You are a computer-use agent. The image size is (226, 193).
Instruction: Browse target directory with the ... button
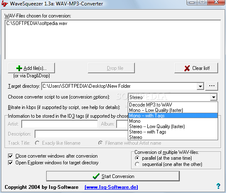pyautogui.click(x=211, y=86)
